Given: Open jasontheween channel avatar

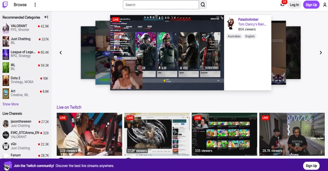Looking at the screenshot, I should click(5, 123).
